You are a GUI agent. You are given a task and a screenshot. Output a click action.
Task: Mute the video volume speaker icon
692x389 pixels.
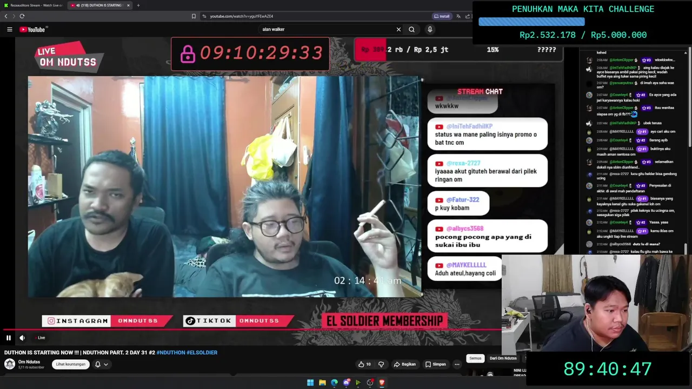click(22, 338)
